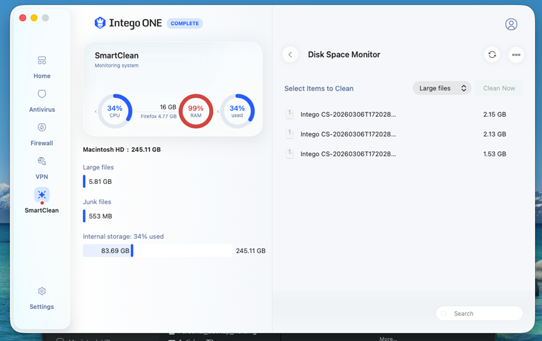
Task: Click the file icon of 2.15 GB item
Action: tap(290, 114)
